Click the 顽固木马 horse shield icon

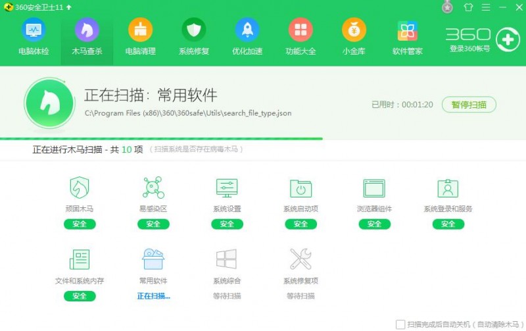pyautogui.click(x=80, y=188)
